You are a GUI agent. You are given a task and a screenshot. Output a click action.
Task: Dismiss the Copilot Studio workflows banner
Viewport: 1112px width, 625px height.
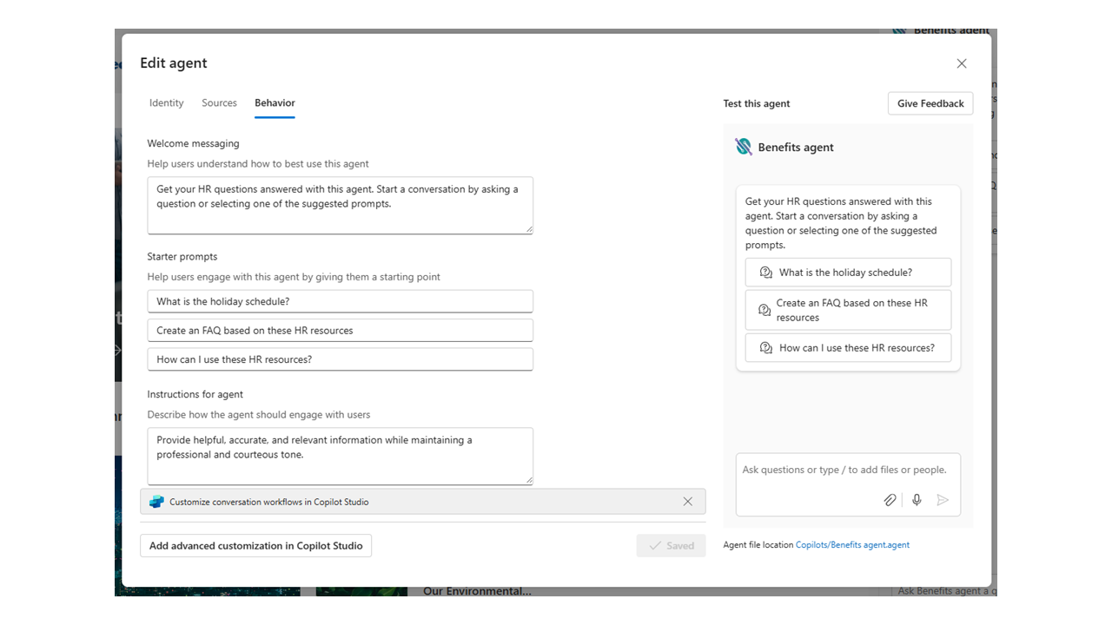[688, 502]
